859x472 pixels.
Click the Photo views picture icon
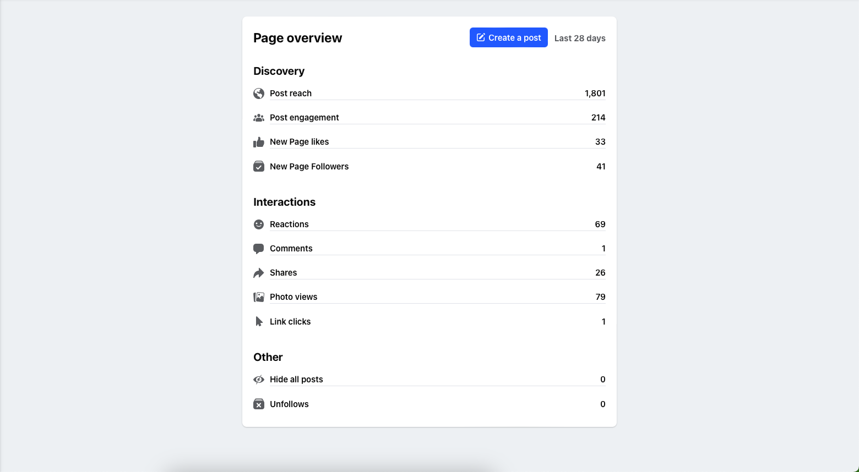(259, 297)
